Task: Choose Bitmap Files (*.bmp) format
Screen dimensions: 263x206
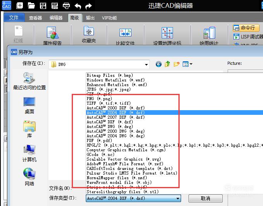Action: [110, 76]
